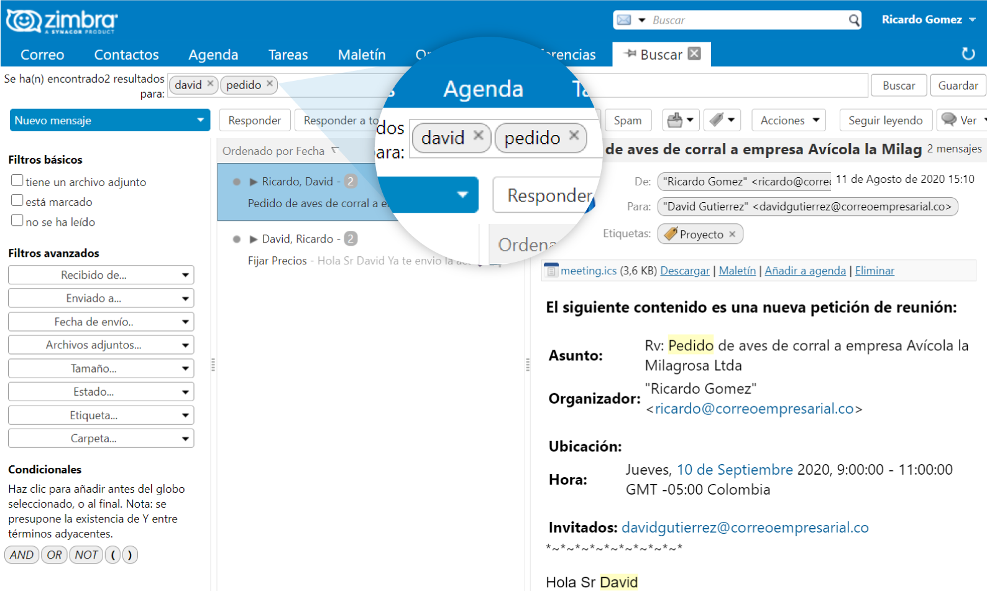Toggle the 'no se ha leído' filter
Viewport: 987px width, 591px height.
point(17,221)
